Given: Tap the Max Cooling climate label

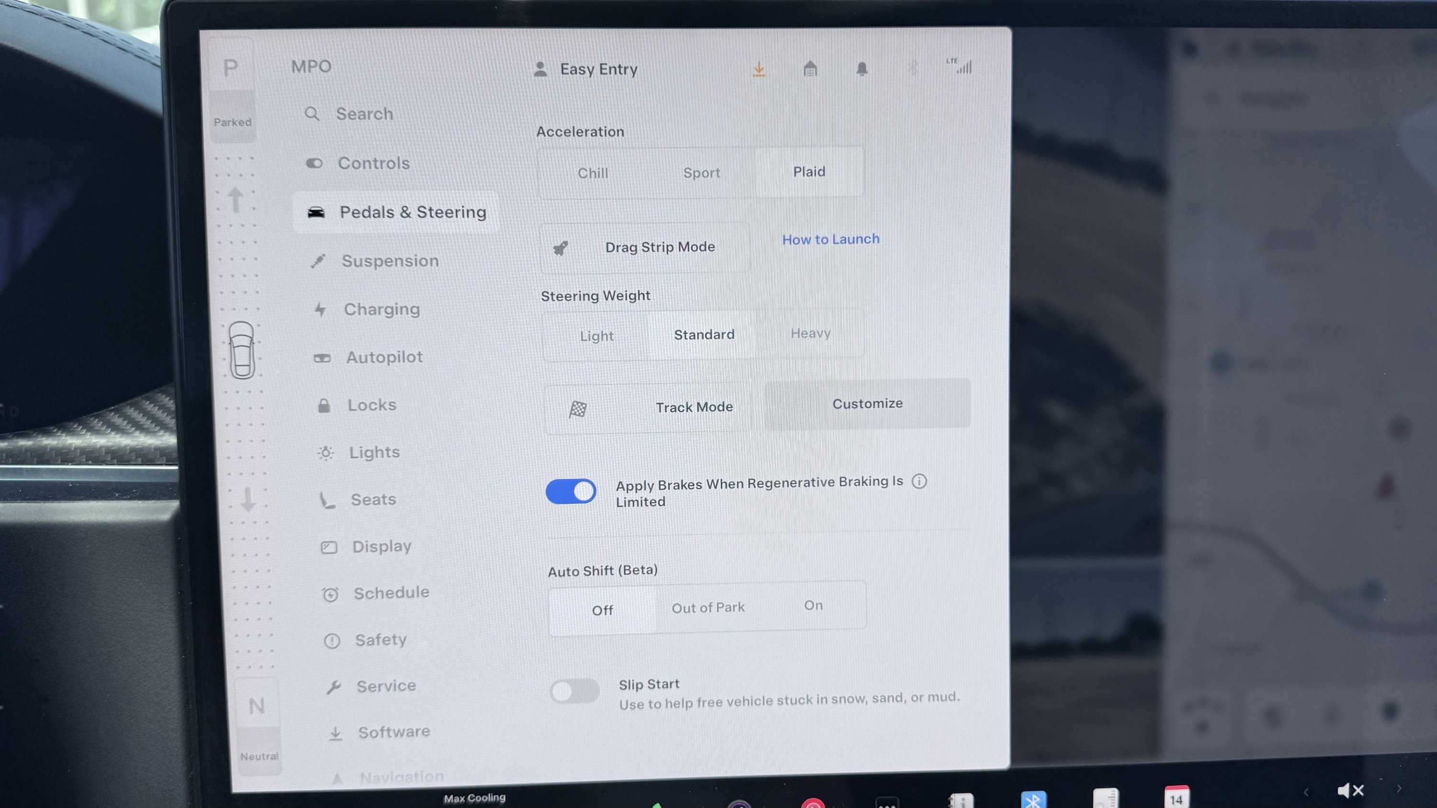Looking at the screenshot, I should [x=475, y=798].
